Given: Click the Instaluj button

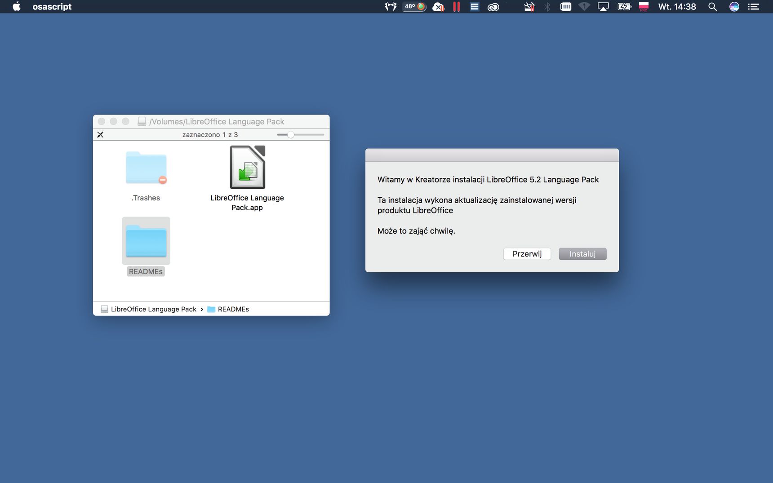Looking at the screenshot, I should coord(582,254).
